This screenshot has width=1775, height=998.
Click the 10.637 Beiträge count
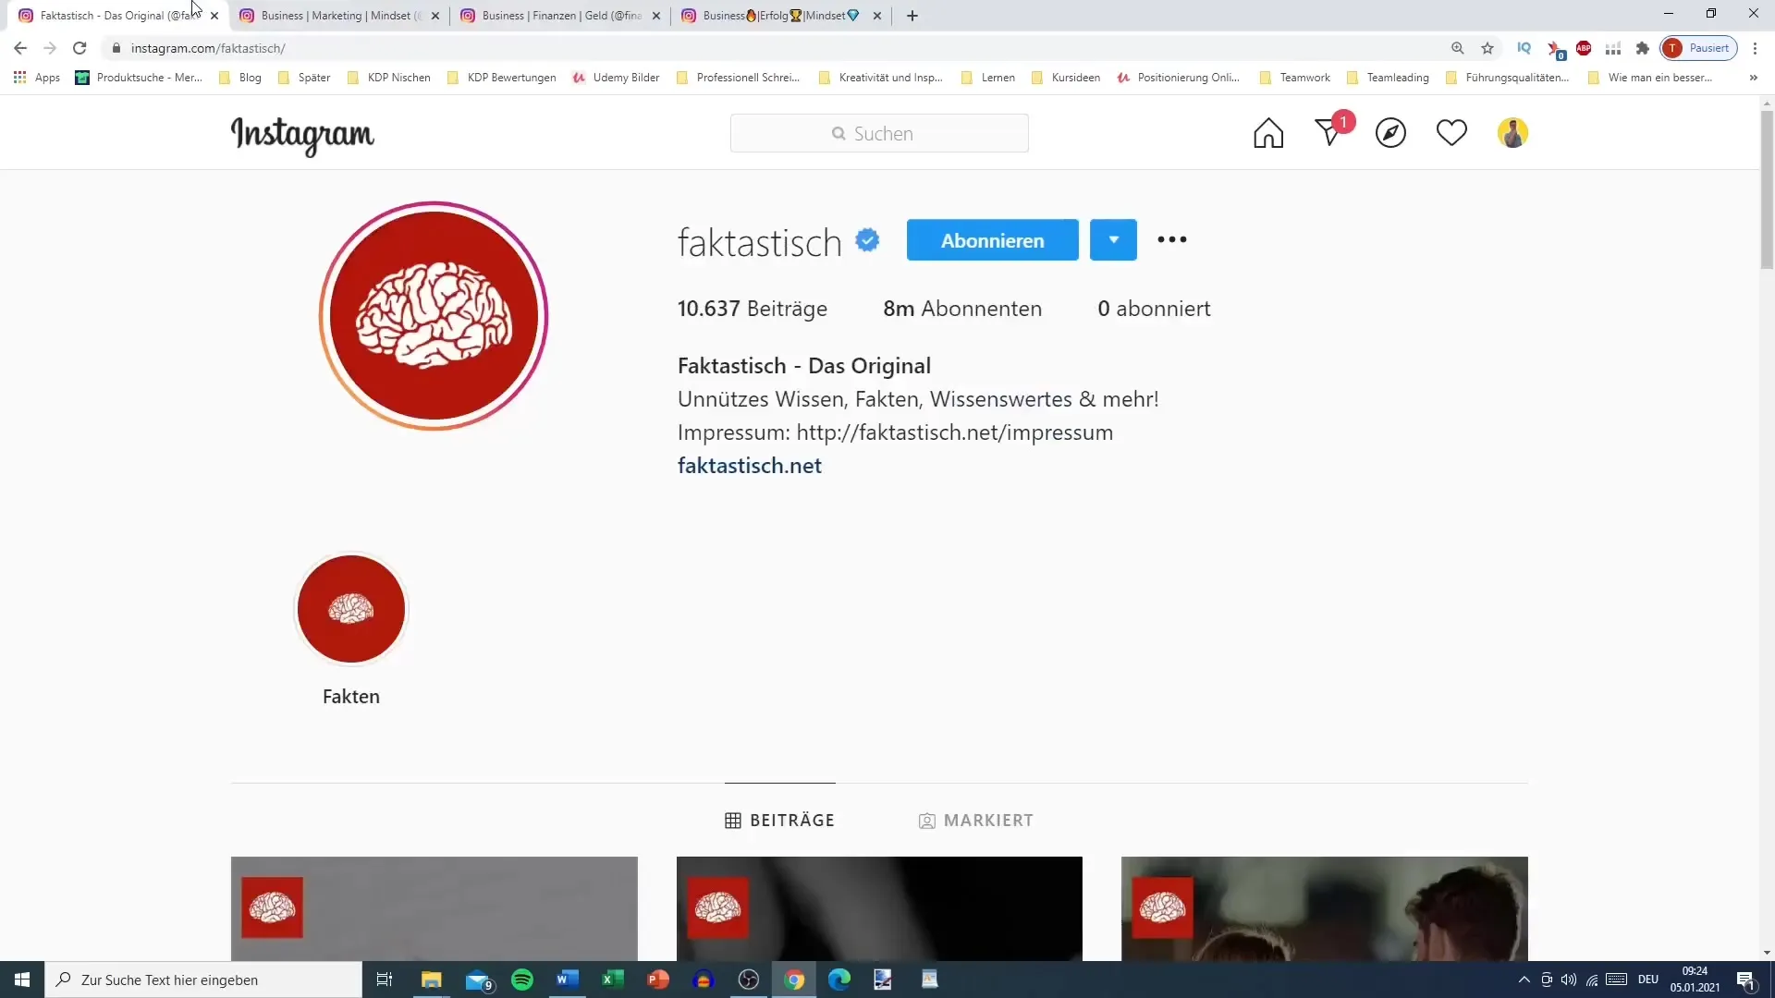pyautogui.click(x=753, y=309)
